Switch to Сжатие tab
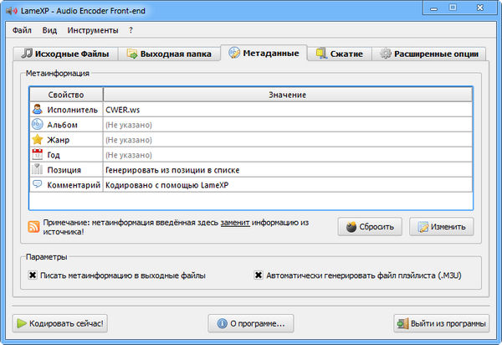 coord(340,54)
